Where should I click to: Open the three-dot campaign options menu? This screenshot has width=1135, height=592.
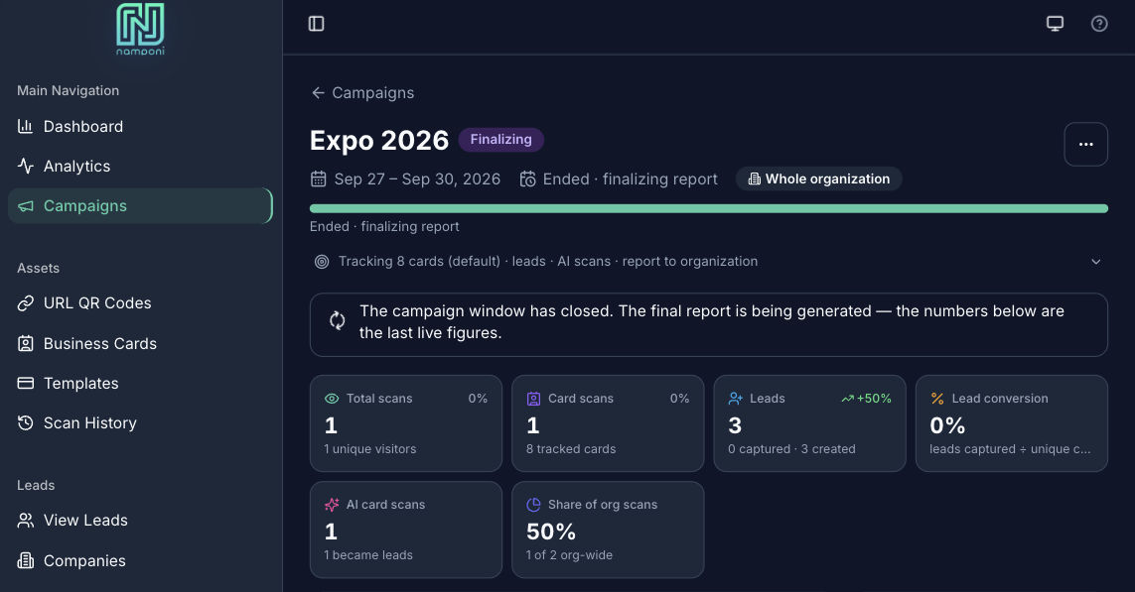1085,145
